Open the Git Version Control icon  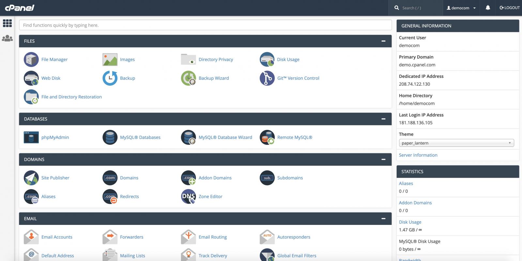point(267,78)
